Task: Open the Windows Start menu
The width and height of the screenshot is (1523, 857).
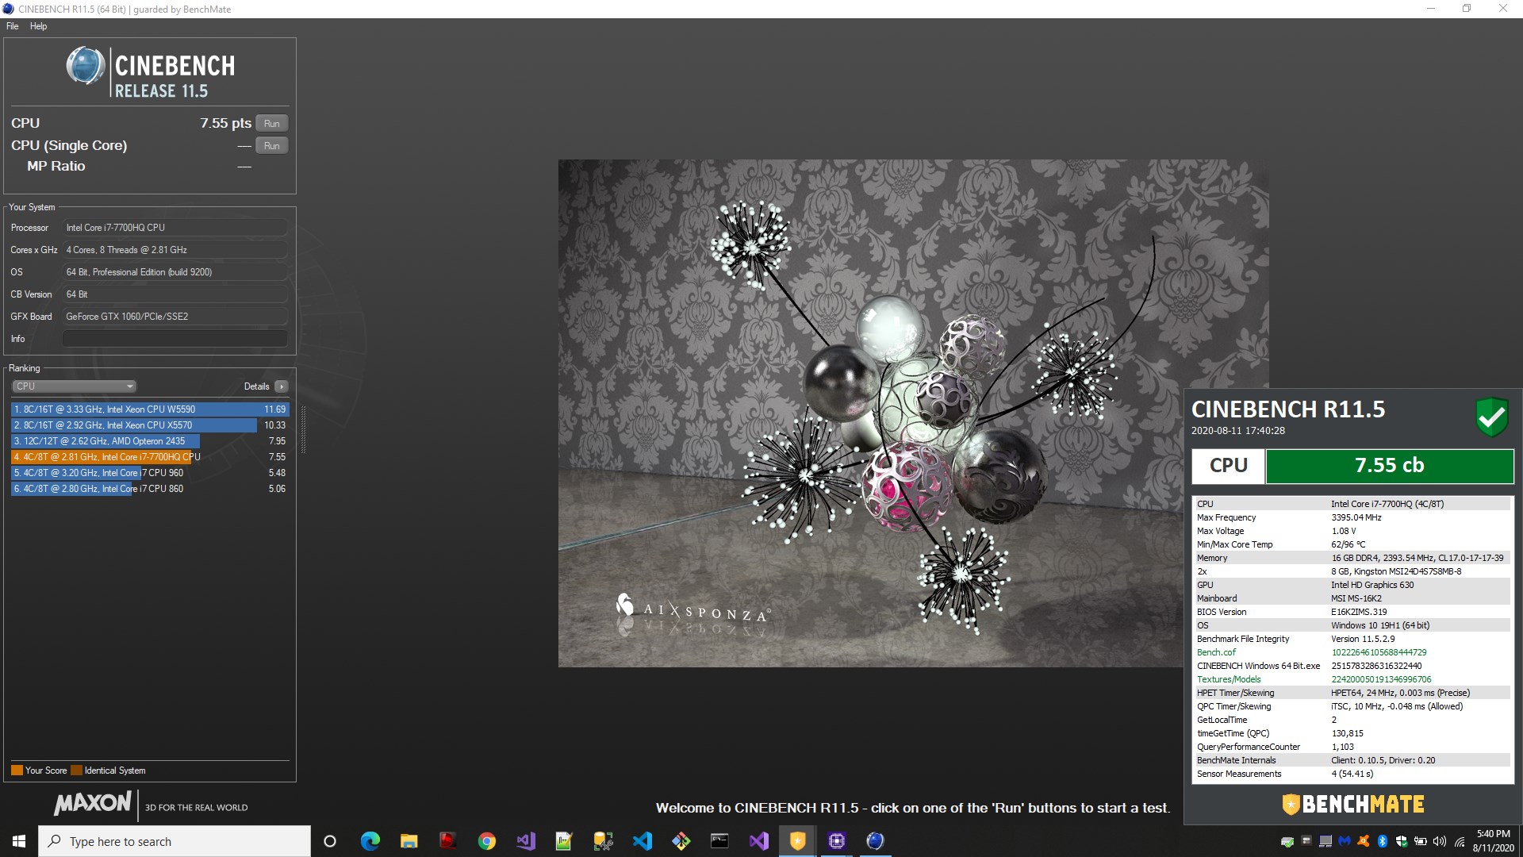Action: click(19, 841)
